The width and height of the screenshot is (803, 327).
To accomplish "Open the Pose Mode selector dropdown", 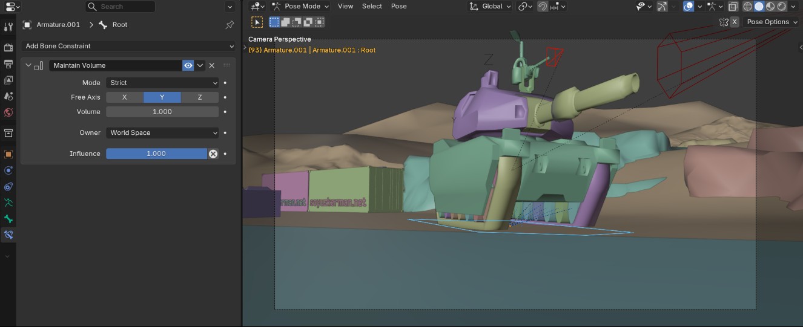I will 300,6.
